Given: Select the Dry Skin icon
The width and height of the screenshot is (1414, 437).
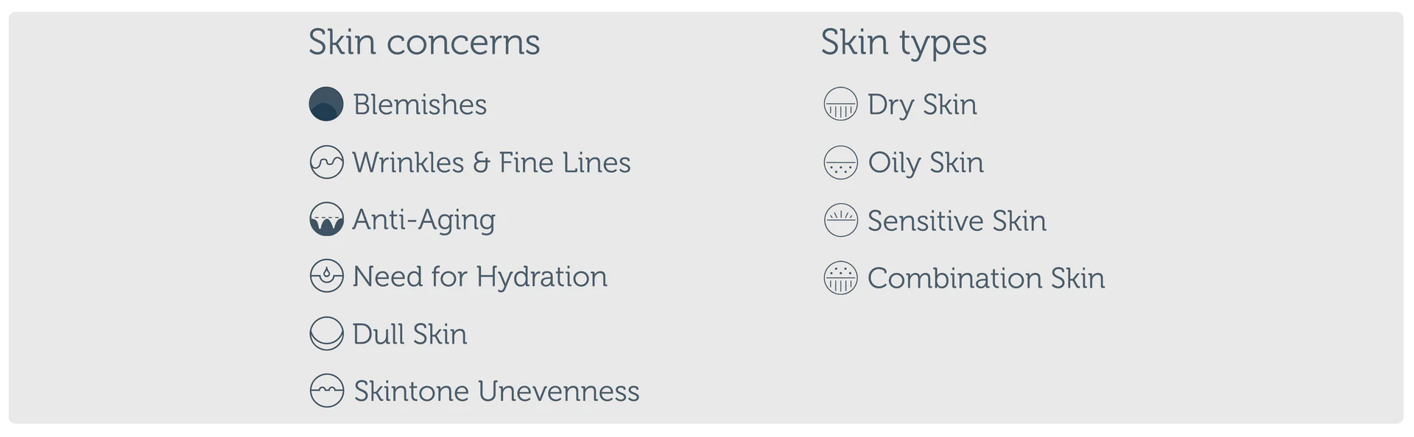Looking at the screenshot, I should [x=840, y=104].
